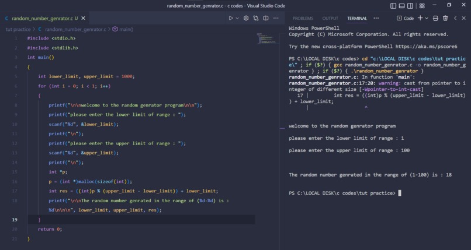
Task: Click the random_number_genrator.c breadcrumb item
Action: [72, 29]
